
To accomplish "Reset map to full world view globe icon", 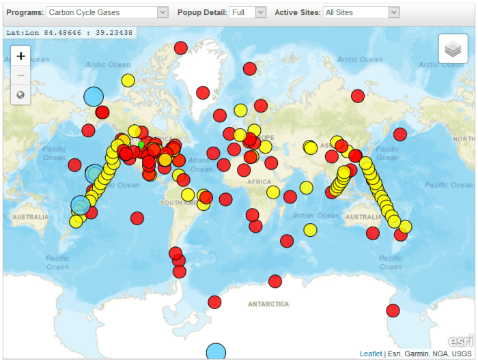I will [x=20, y=95].
